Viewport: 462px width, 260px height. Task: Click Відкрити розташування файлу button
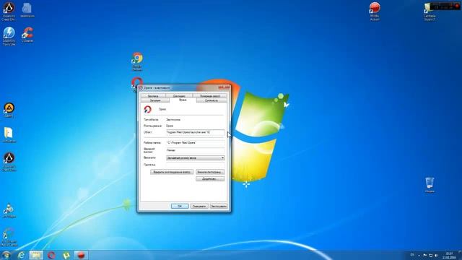pyautogui.click(x=172, y=172)
